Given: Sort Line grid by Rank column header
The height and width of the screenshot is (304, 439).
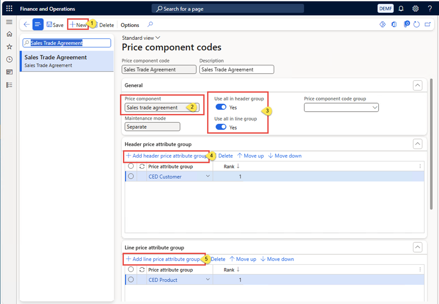Looking at the screenshot, I should coord(231,270).
